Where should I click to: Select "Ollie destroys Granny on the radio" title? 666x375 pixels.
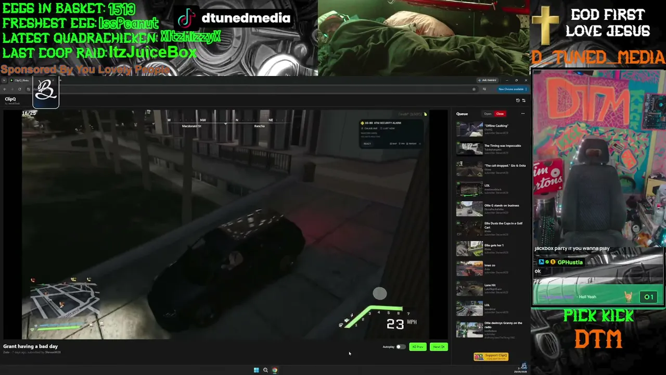click(x=503, y=324)
